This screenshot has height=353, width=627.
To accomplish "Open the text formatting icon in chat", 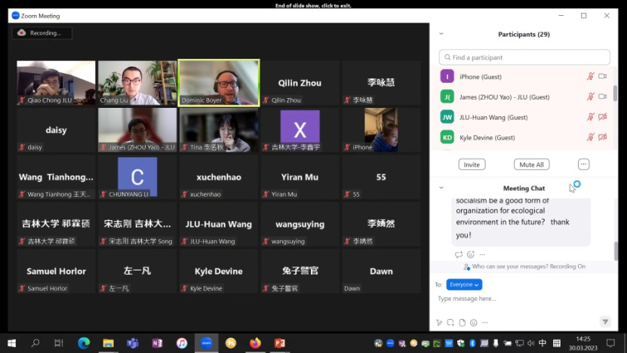I will click(x=438, y=322).
